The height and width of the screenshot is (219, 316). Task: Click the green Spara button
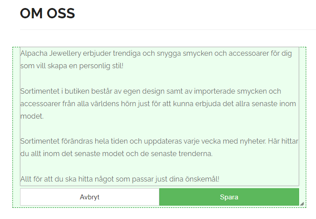229,197
